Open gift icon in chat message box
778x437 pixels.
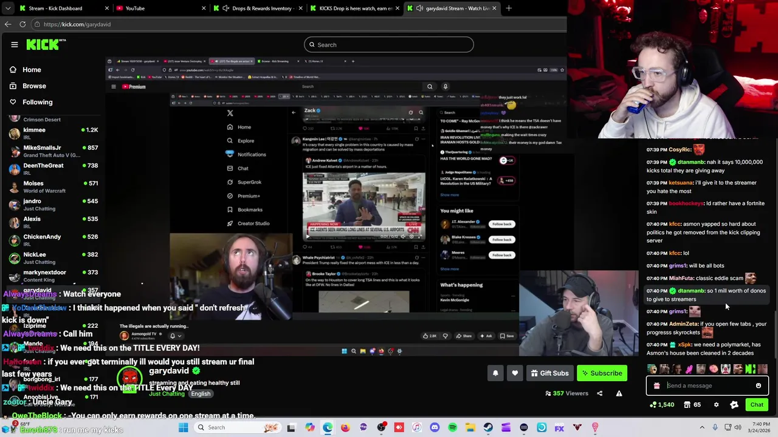point(656,385)
